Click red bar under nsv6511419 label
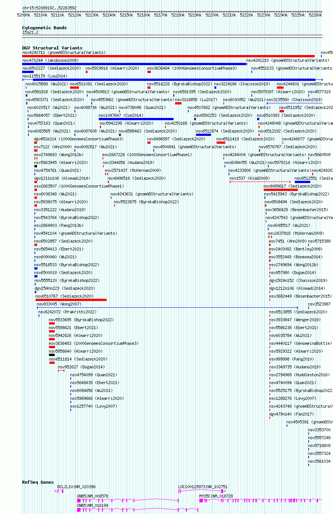This screenshot has height=514, width=333. point(221,143)
